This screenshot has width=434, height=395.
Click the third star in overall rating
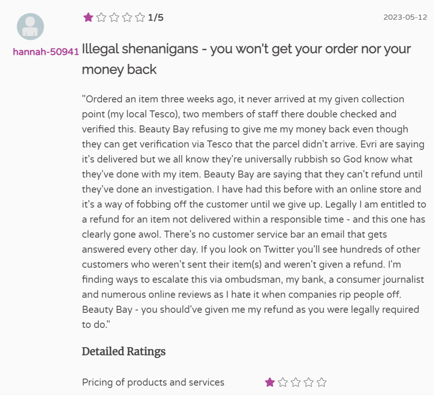point(114,18)
